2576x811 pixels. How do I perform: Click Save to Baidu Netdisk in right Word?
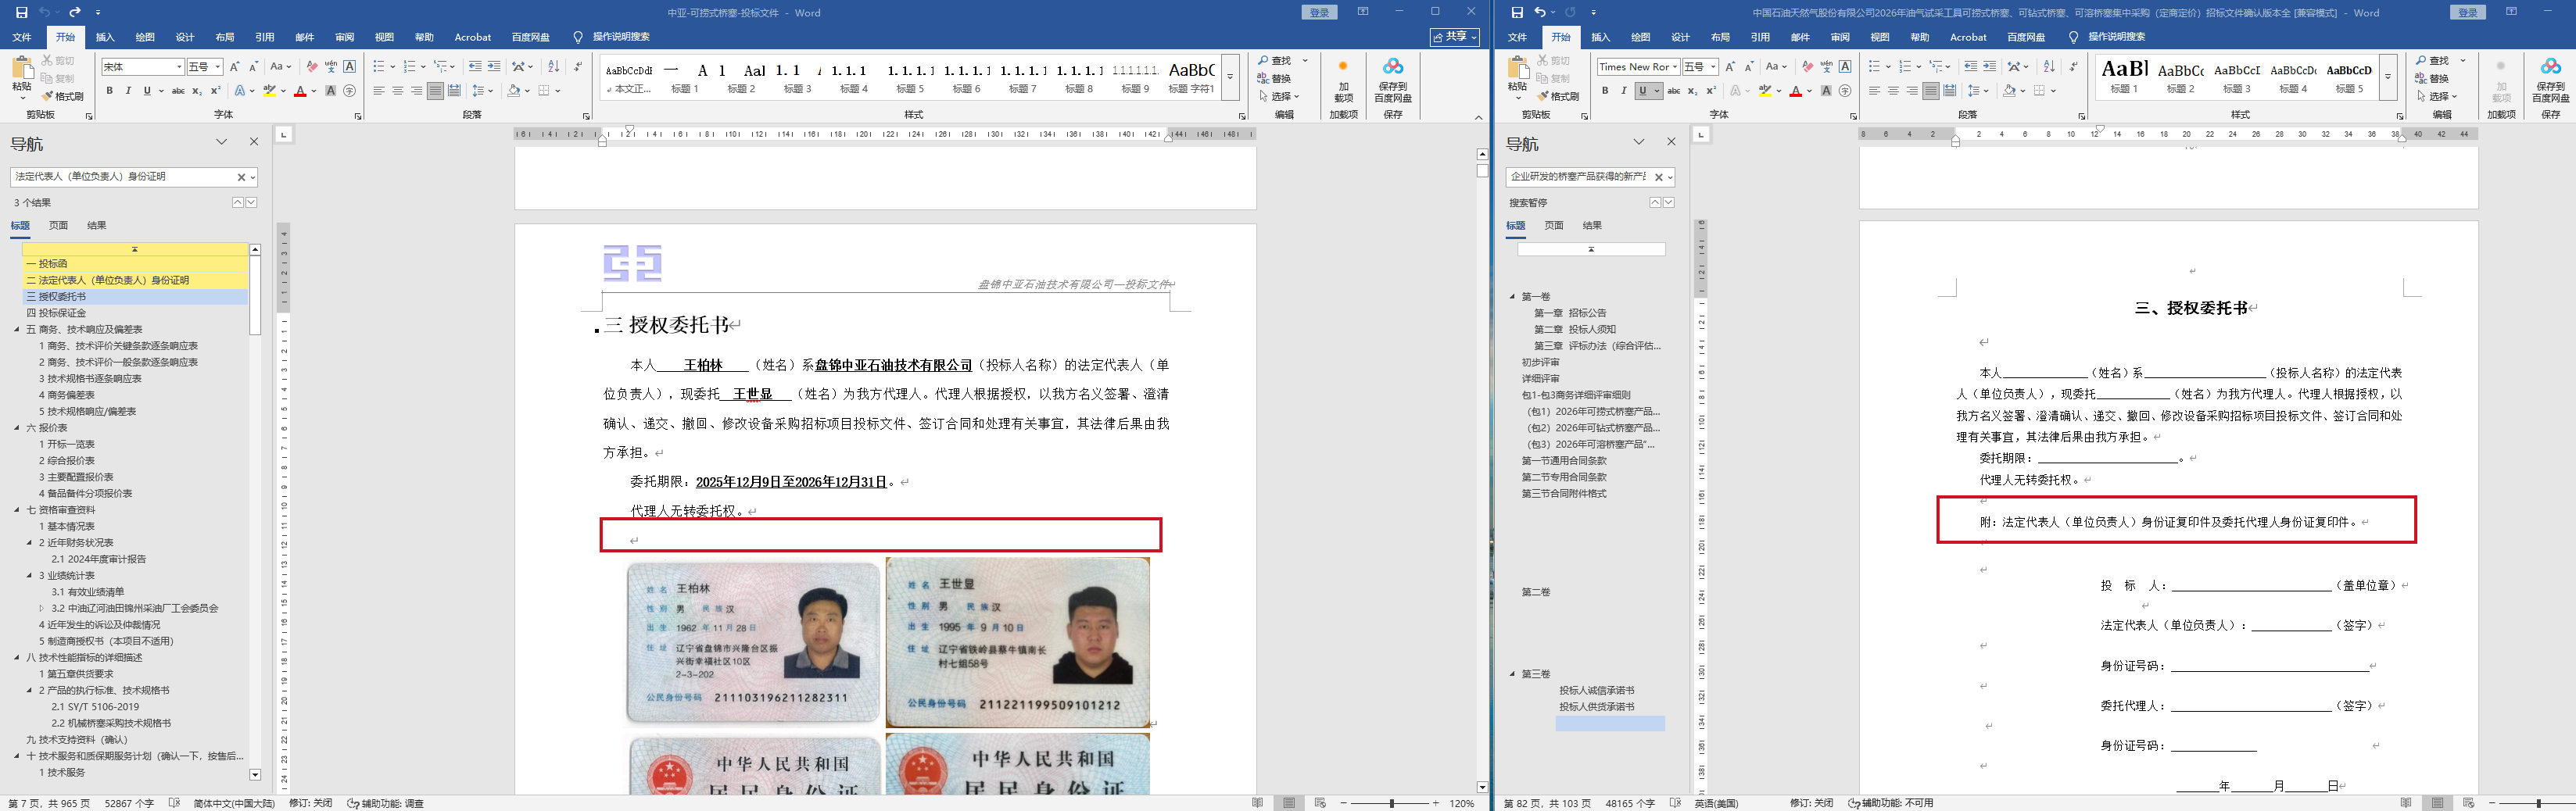[2550, 80]
